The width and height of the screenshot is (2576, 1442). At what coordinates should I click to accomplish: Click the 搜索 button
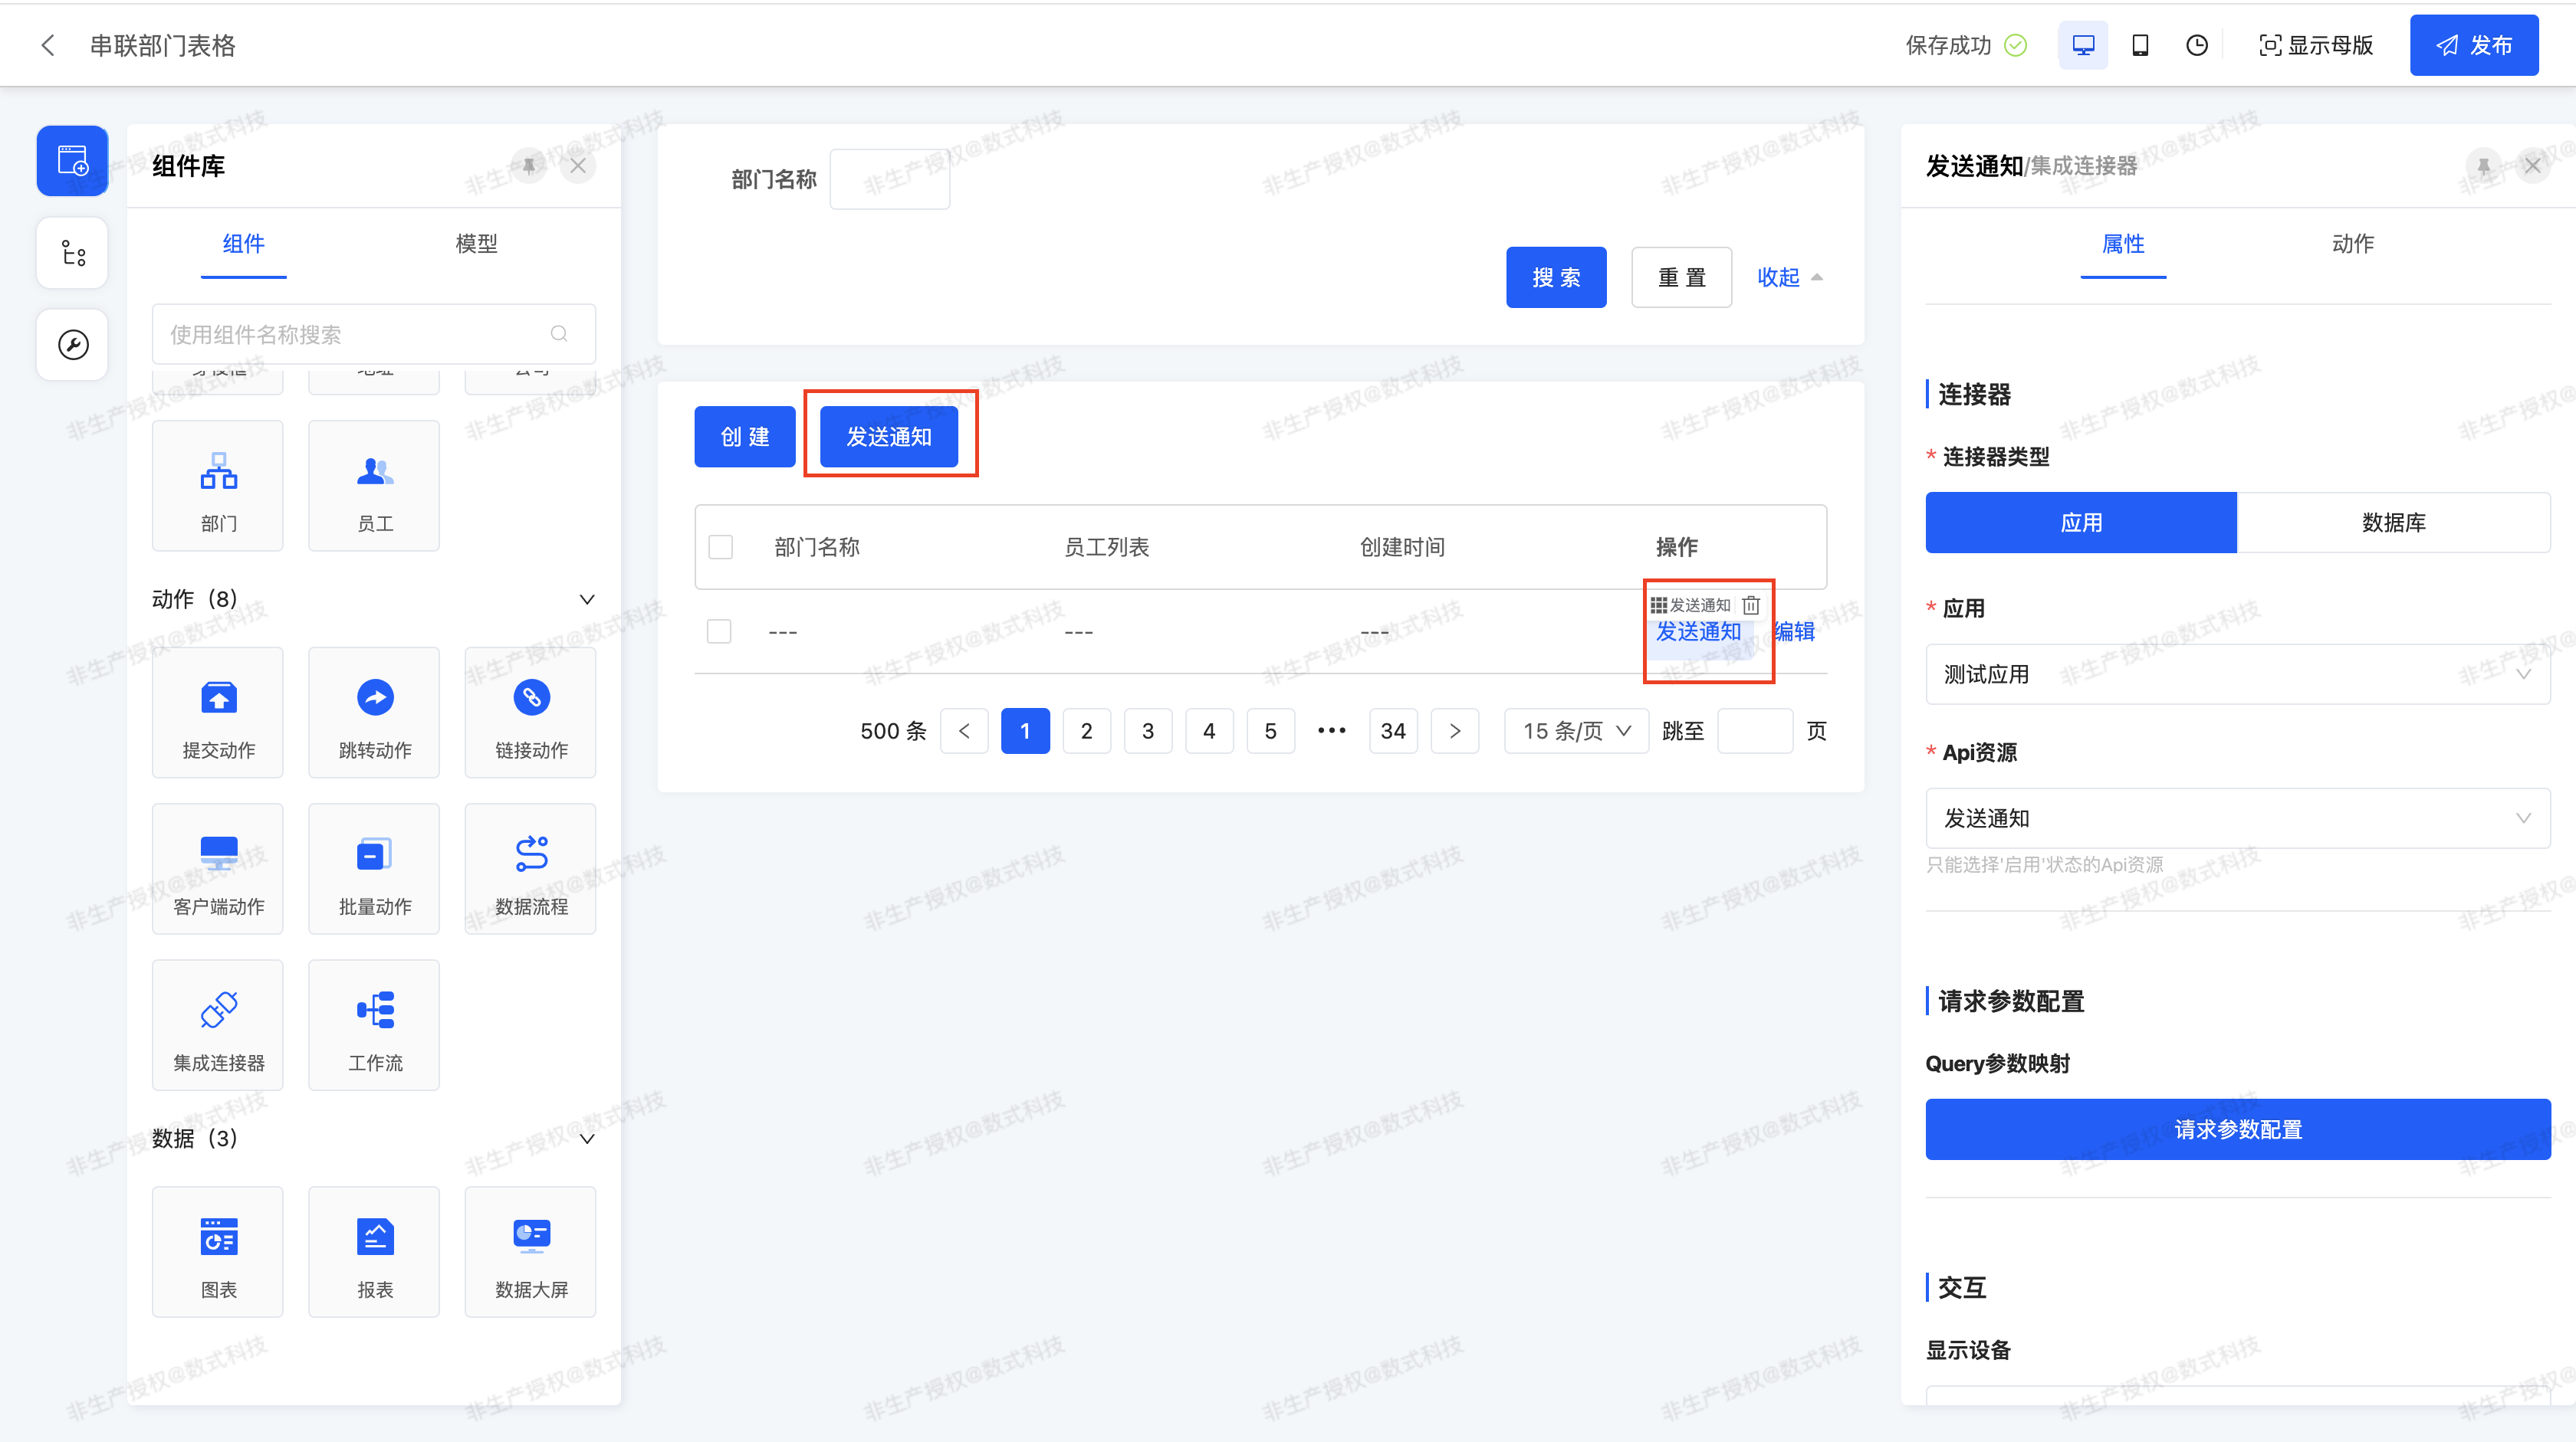tap(1556, 277)
